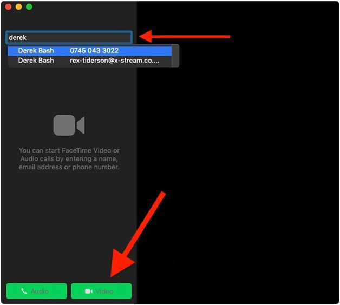Choose Derek Bash rex-tiderson email suggestion
This screenshot has height=305, width=340.
click(89, 61)
